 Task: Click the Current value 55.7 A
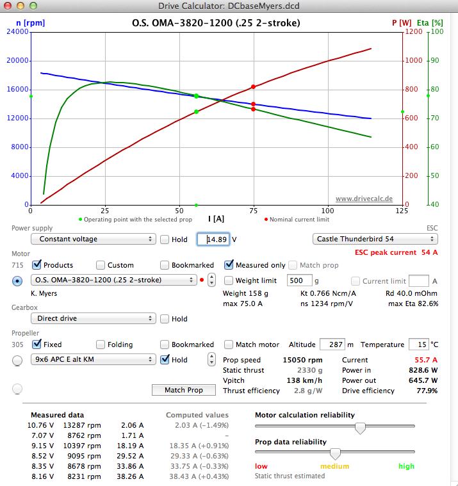426,360
